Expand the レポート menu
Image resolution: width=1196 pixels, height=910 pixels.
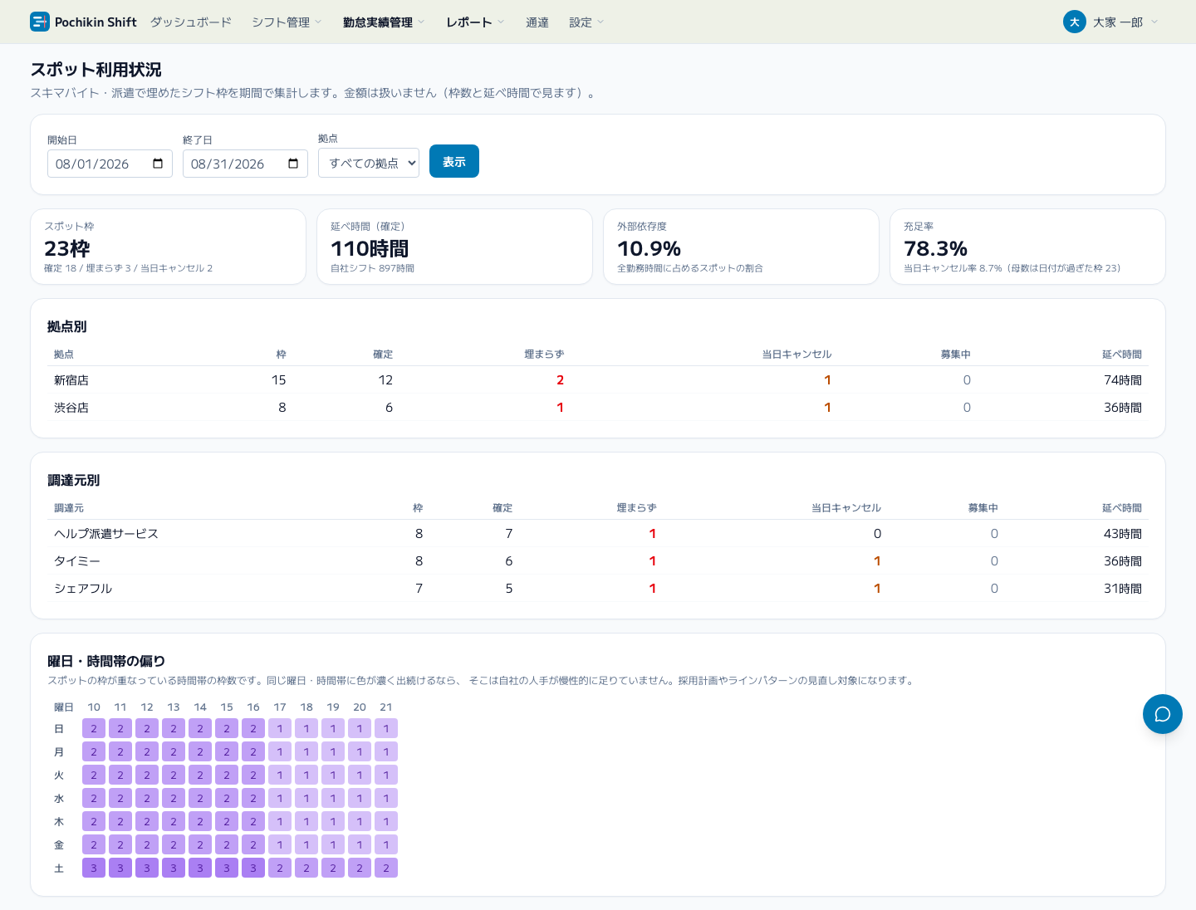(475, 22)
